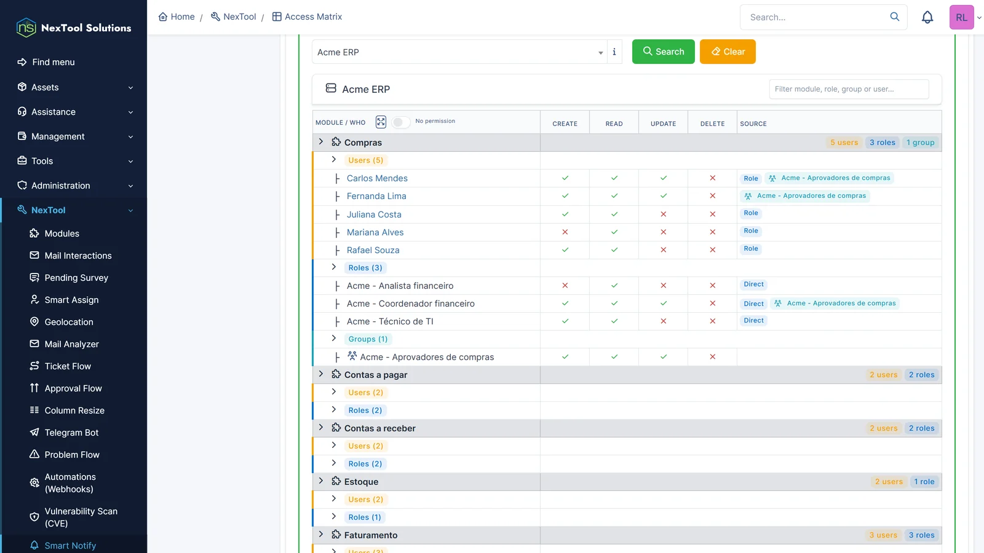Open Automations (Webhooks) in sidebar
984x553 pixels.
tap(70, 483)
